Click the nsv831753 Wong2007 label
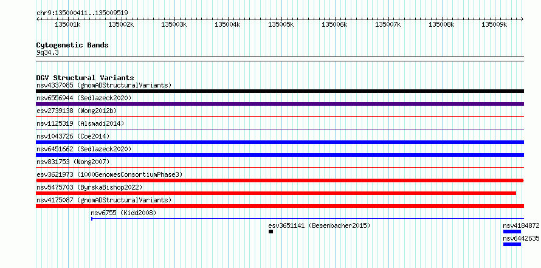 tap(73, 162)
